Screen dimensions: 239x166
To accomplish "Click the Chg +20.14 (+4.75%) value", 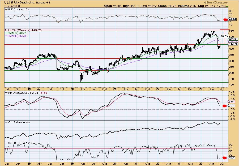I will [212, 6].
